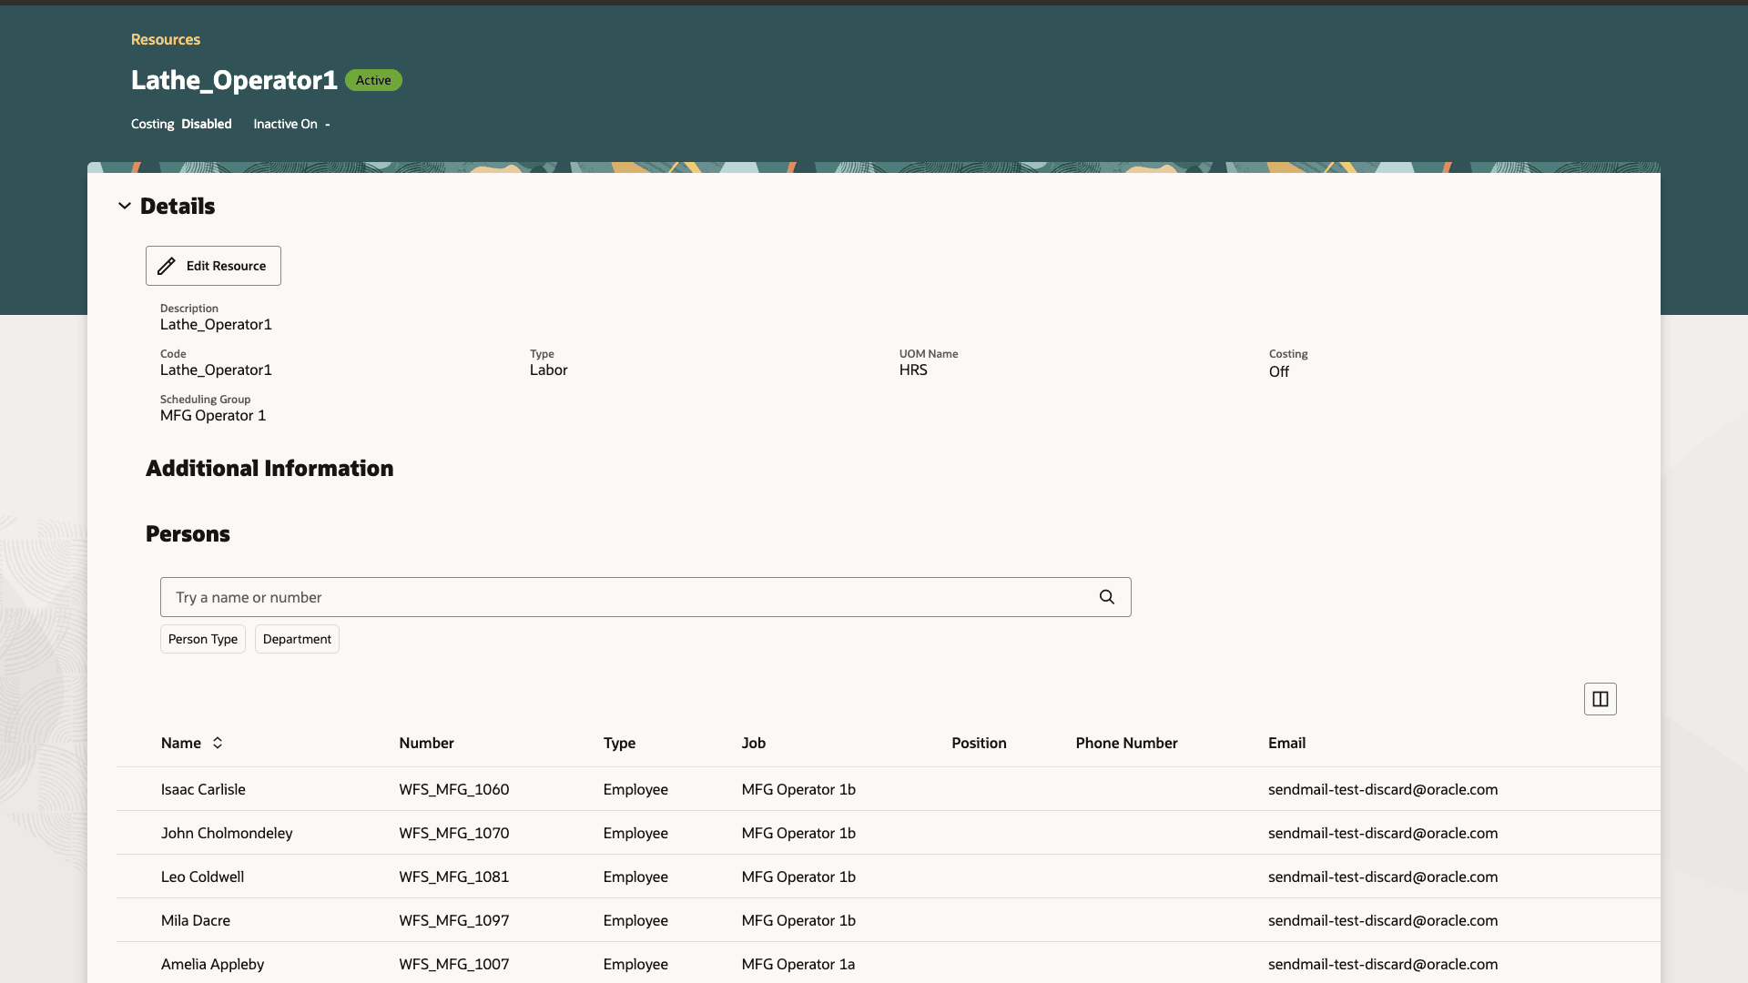Click the Scheduling Group value MFG Operator 1
This screenshot has height=983, width=1748.
click(x=212, y=415)
